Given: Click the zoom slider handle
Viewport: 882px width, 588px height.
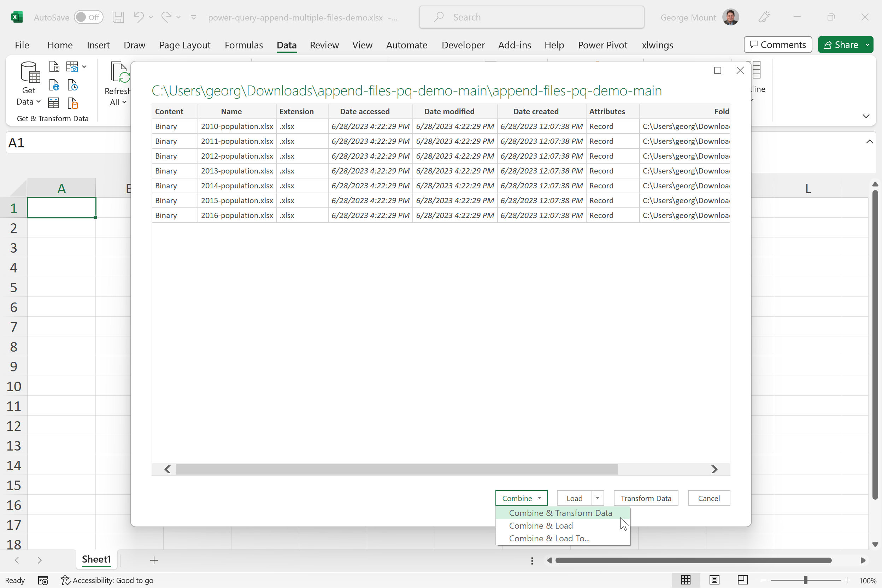Looking at the screenshot, I should coord(805,580).
